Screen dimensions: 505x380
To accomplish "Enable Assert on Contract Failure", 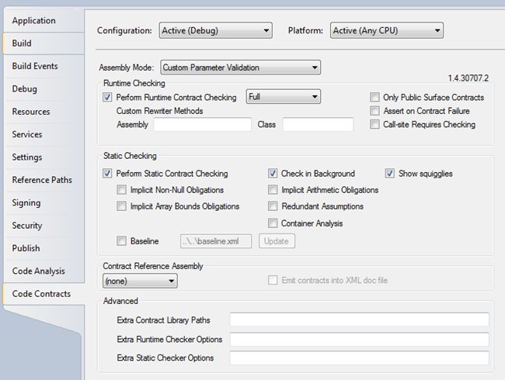I will tap(374, 111).
